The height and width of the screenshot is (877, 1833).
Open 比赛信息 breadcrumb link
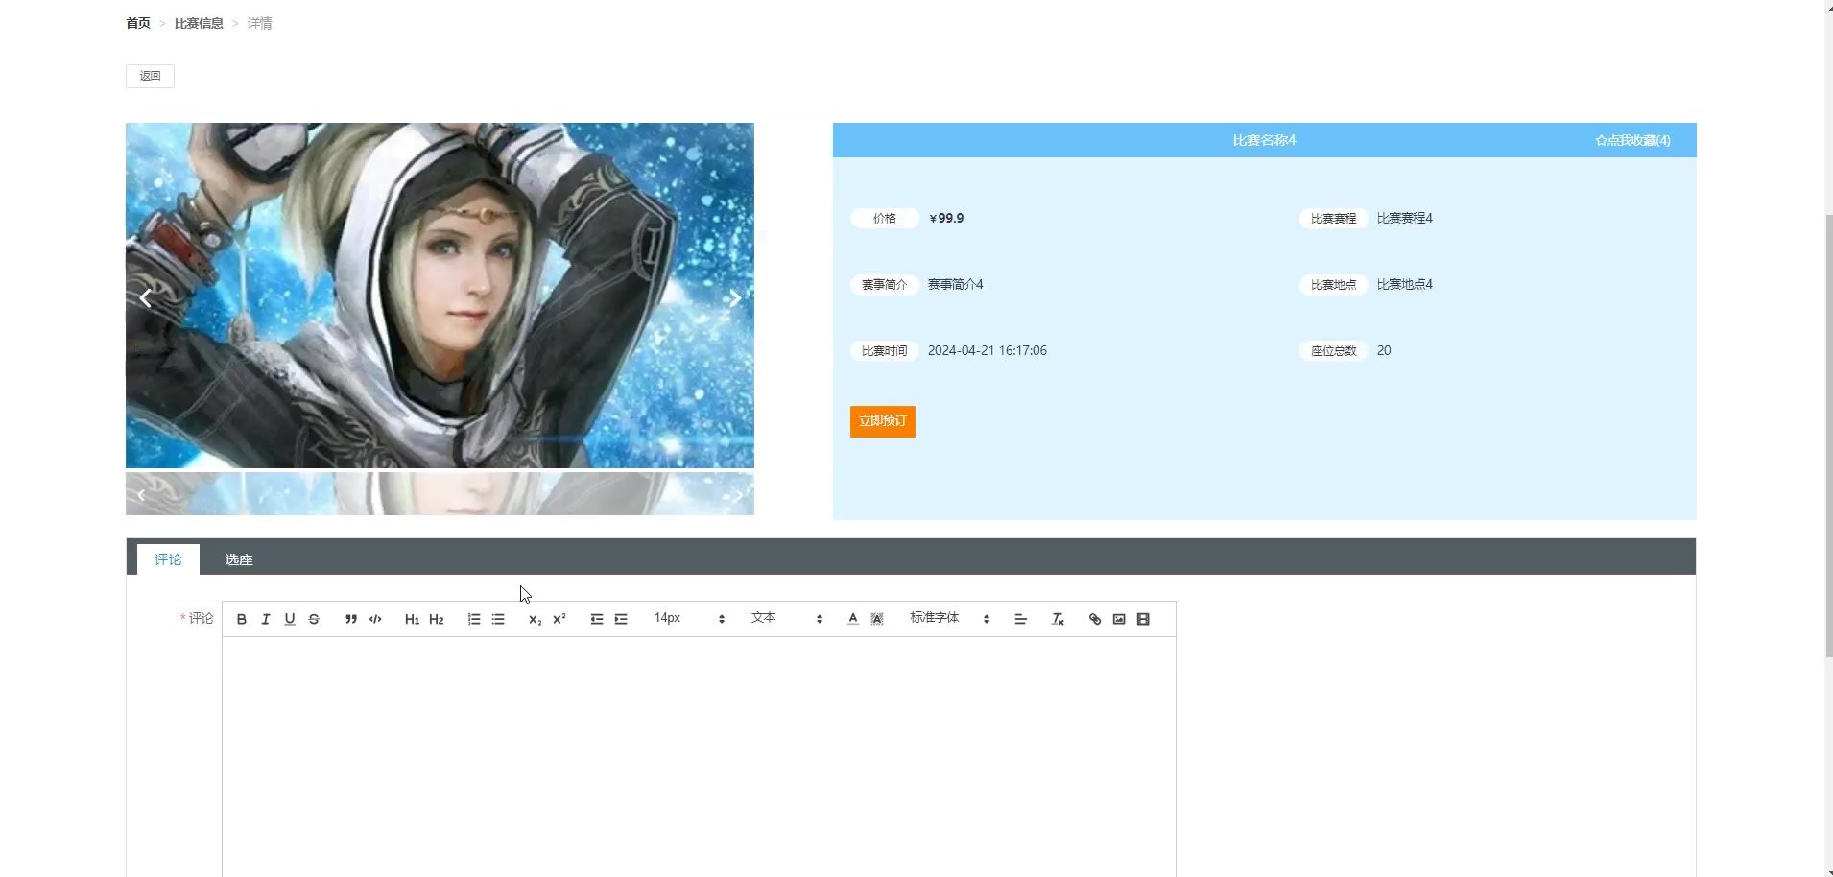(199, 23)
